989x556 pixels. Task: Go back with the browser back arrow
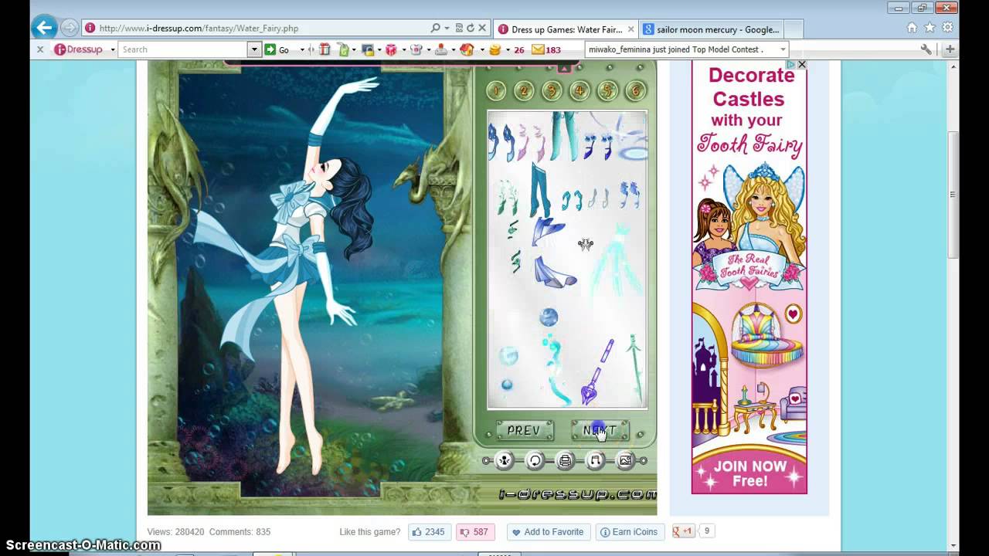click(x=44, y=28)
